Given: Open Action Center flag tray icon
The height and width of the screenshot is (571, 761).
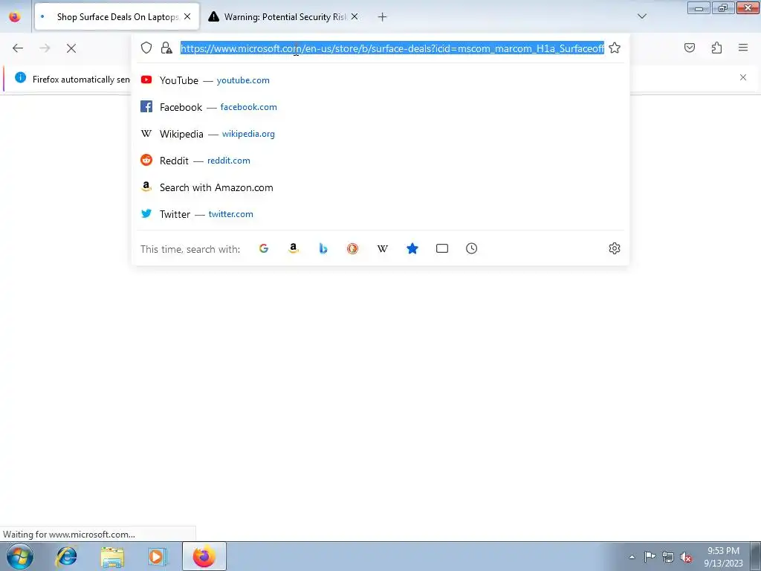Looking at the screenshot, I should point(650,557).
